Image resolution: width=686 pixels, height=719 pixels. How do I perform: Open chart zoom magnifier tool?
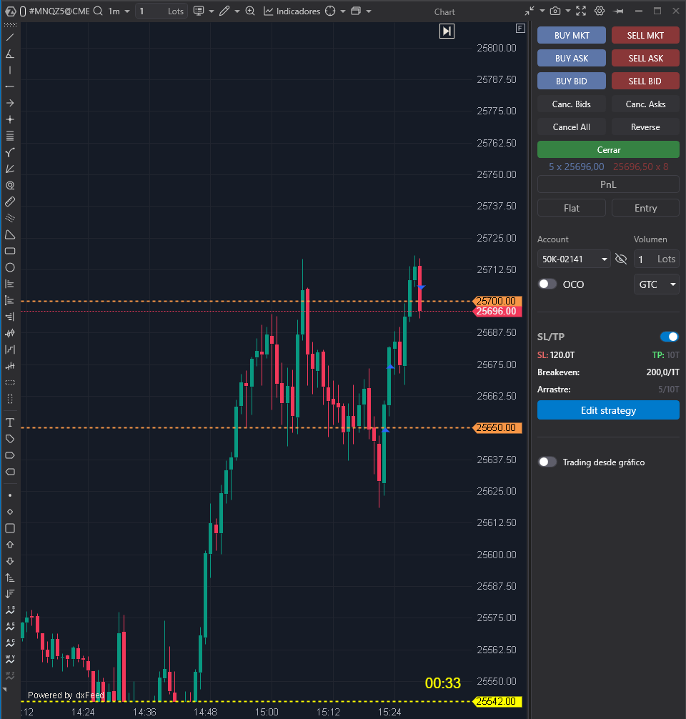(250, 11)
